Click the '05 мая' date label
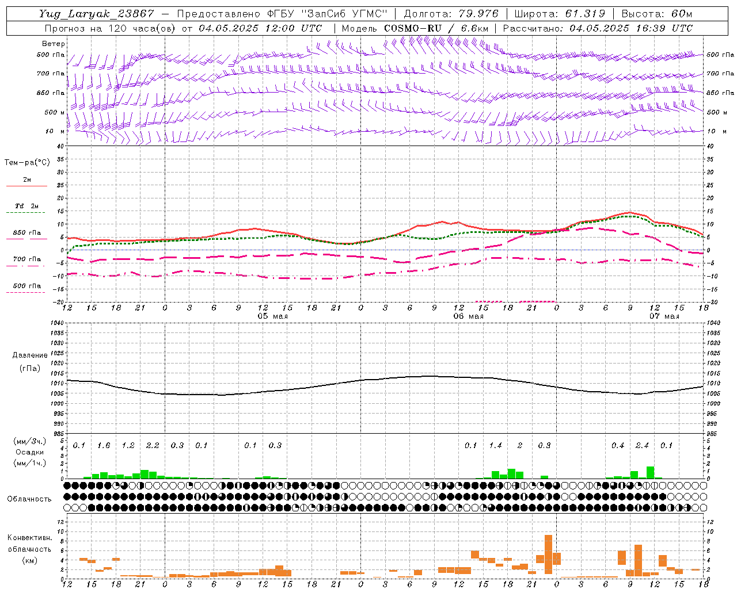The width and height of the screenshot is (737, 589). coord(273,316)
